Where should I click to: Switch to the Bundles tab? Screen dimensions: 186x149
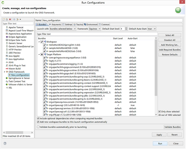coord(41,25)
